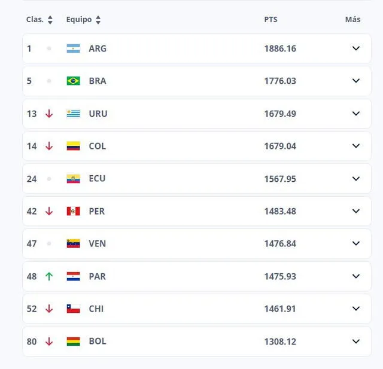Click the Bolivia flag icon
Screen dimensions: 383x369
point(73,341)
